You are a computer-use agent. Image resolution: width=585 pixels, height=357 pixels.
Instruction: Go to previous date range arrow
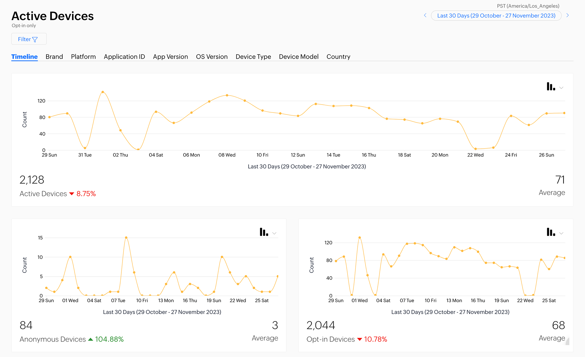pos(425,15)
